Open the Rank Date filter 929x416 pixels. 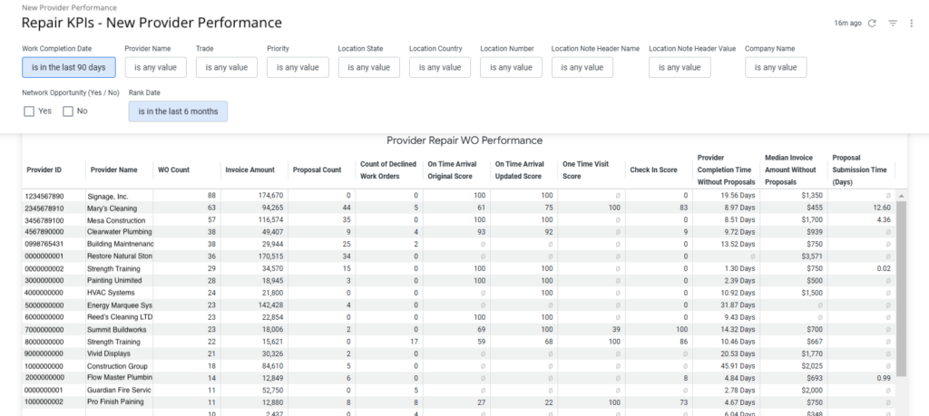178,111
